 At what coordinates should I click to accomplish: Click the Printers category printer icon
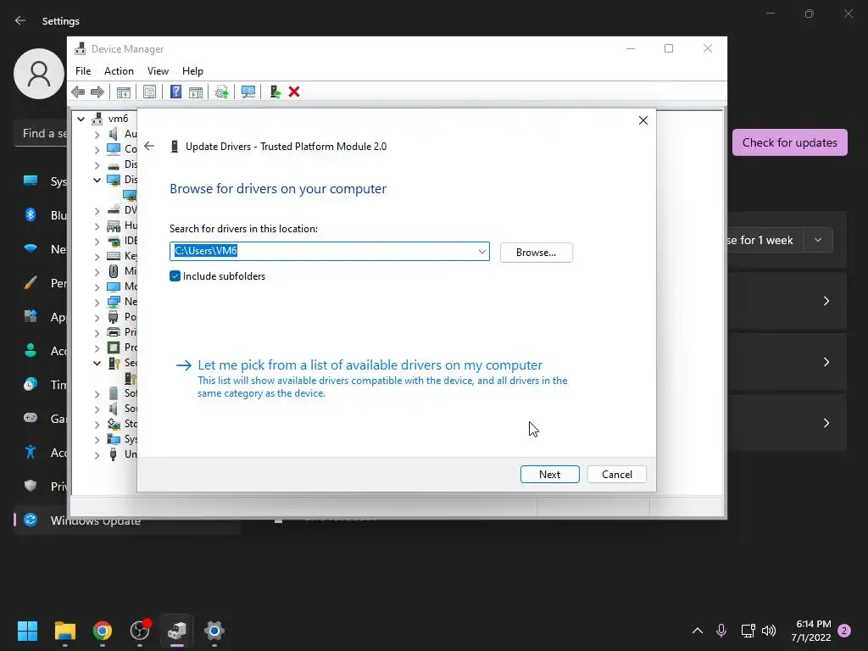pyautogui.click(x=114, y=332)
